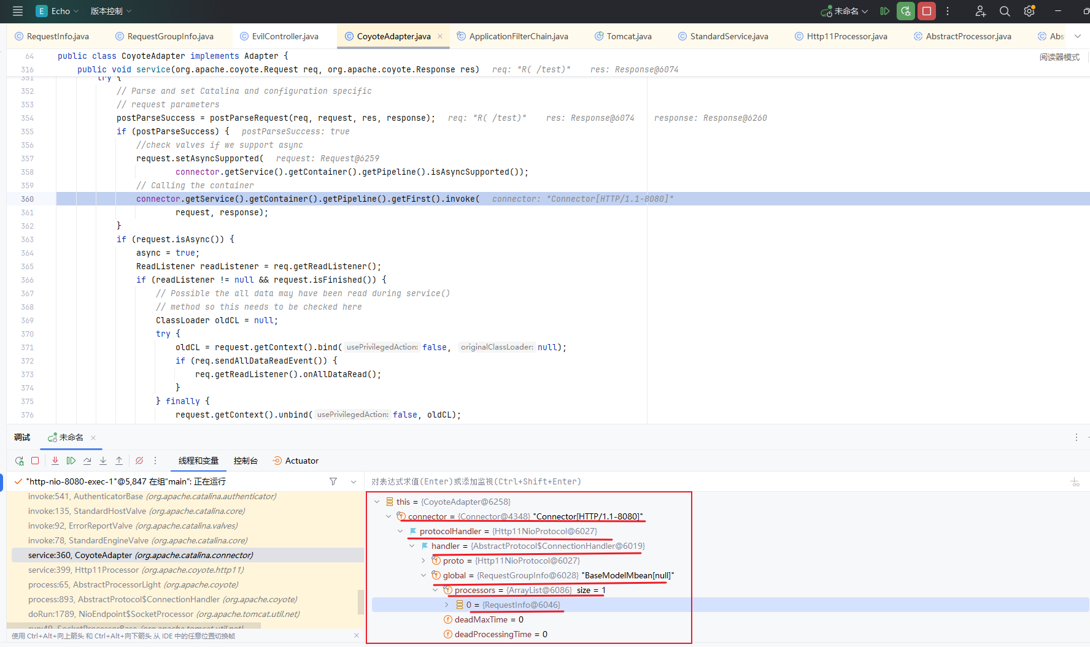
Task: Open the Actuator tab
Action: point(296,461)
